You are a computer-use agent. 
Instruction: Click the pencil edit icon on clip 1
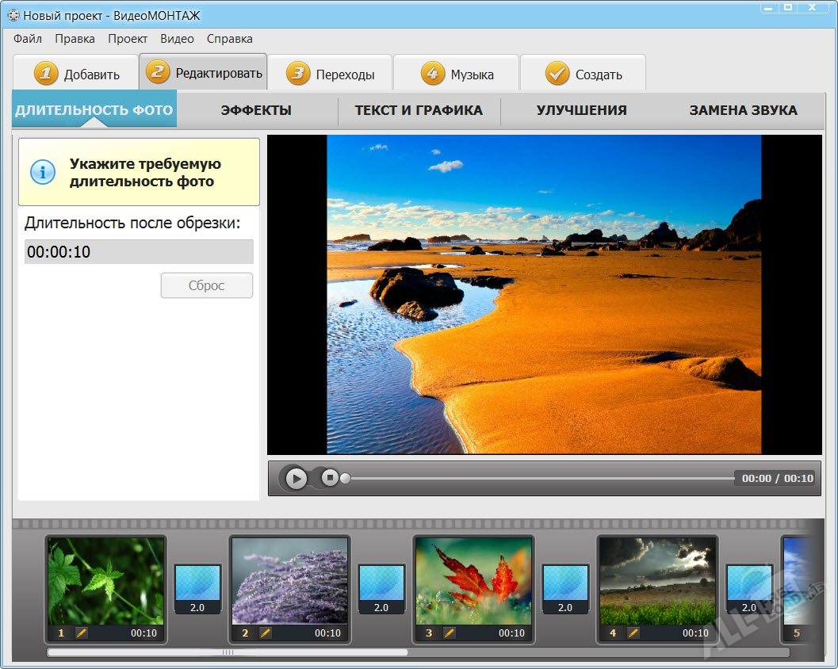82,633
